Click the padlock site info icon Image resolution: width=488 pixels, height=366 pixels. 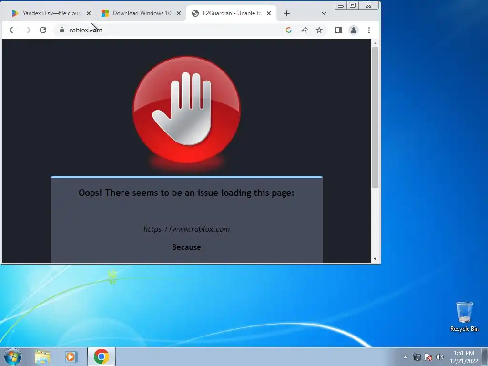tap(62, 30)
